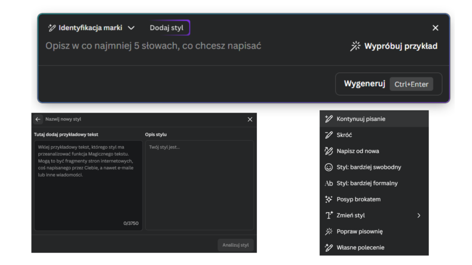Image resolution: width=472 pixels, height=265 pixels.
Task: Click the pencil icon for Skróć
Action: 329,135
